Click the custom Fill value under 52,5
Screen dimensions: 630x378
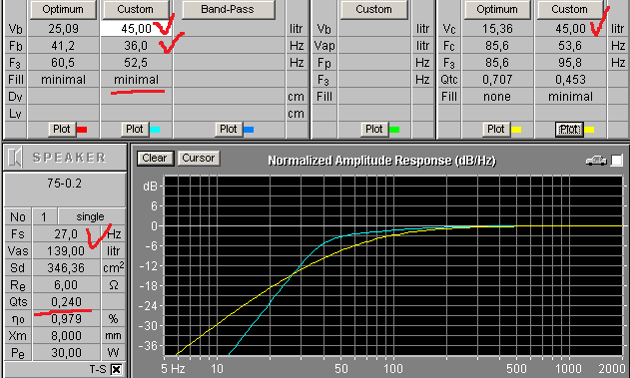[136, 80]
